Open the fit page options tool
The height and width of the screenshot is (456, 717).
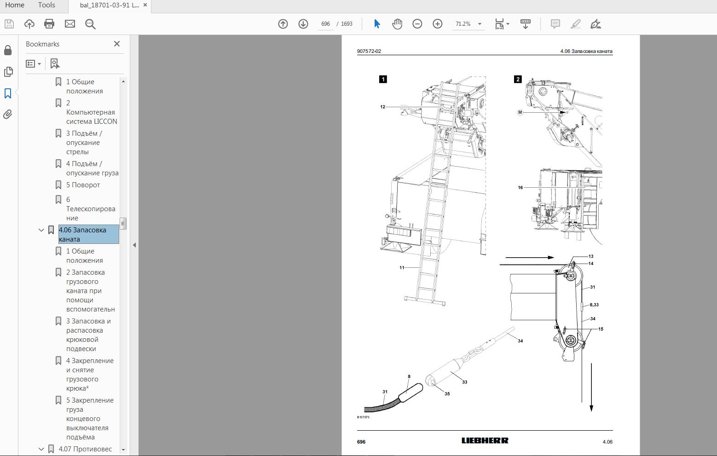point(499,24)
